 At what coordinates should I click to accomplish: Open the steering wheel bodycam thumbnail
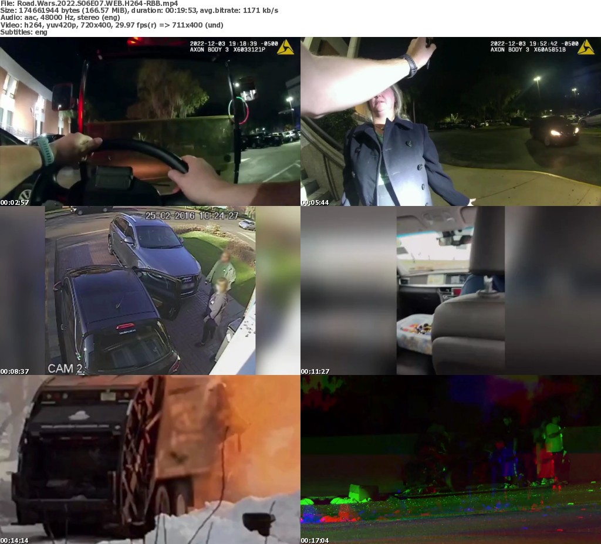point(150,121)
